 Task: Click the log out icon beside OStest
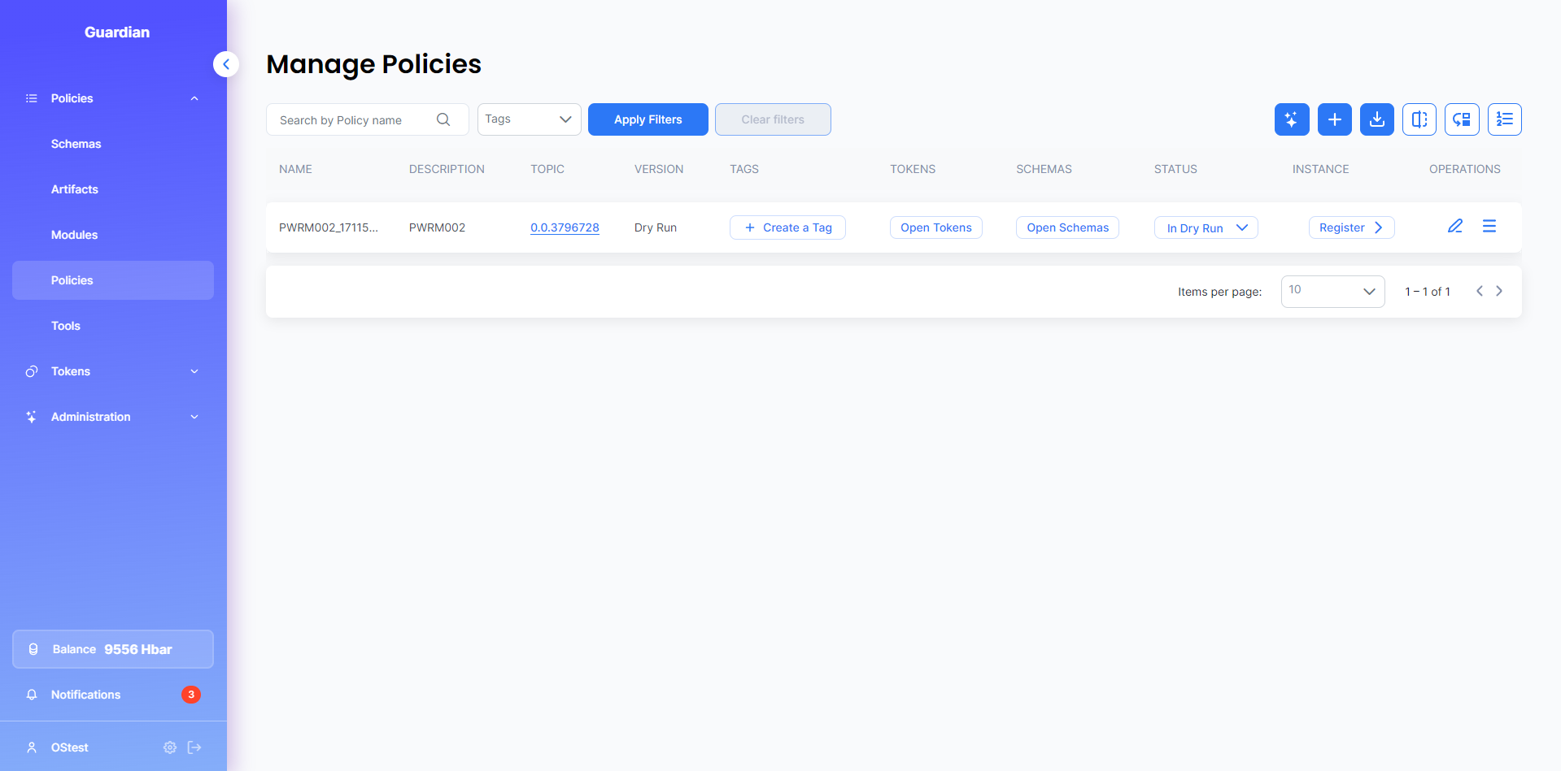coord(194,747)
